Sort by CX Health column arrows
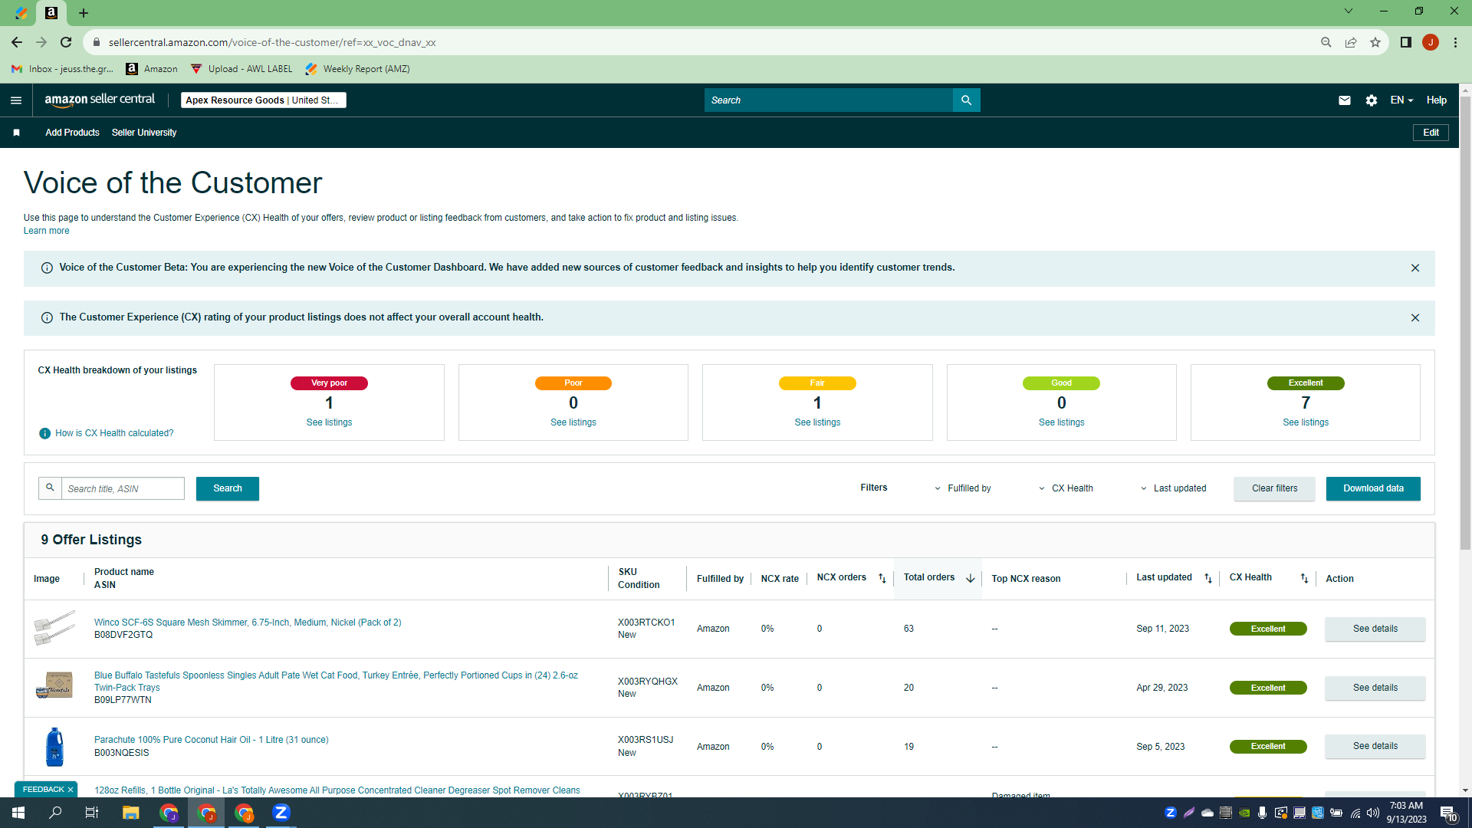The image size is (1472, 828). pyautogui.click(x=1304, y=579)
